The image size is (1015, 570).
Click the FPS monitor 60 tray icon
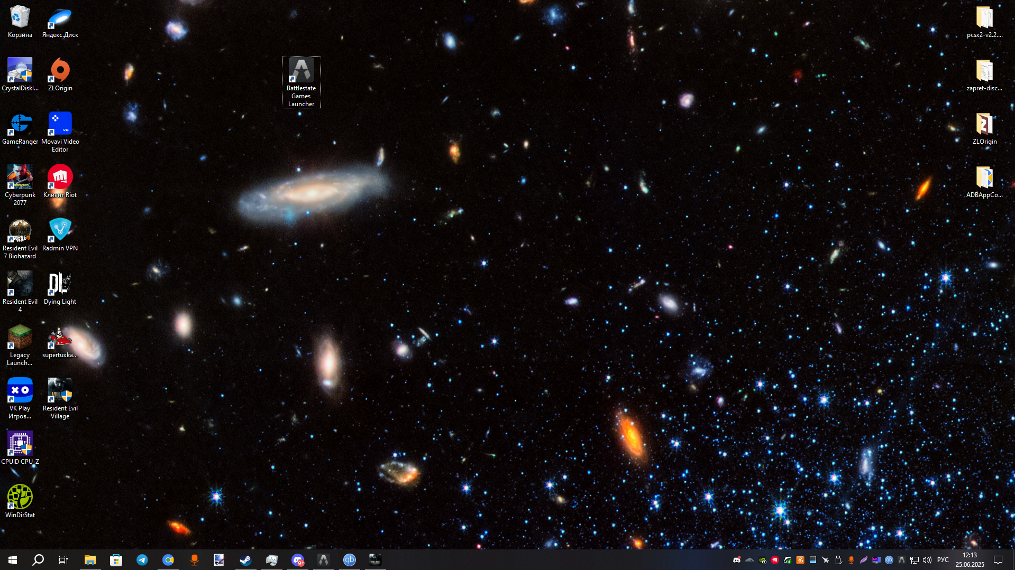point(876,560)
